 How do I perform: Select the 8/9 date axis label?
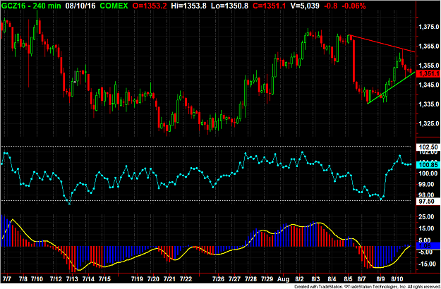pos(381,280)
